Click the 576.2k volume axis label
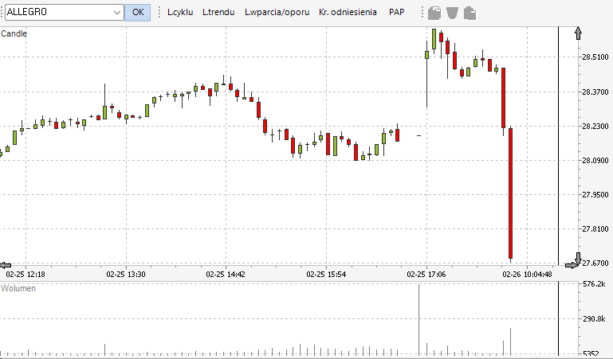The width and height of the screenshot is (613, 359). [594, 284]
